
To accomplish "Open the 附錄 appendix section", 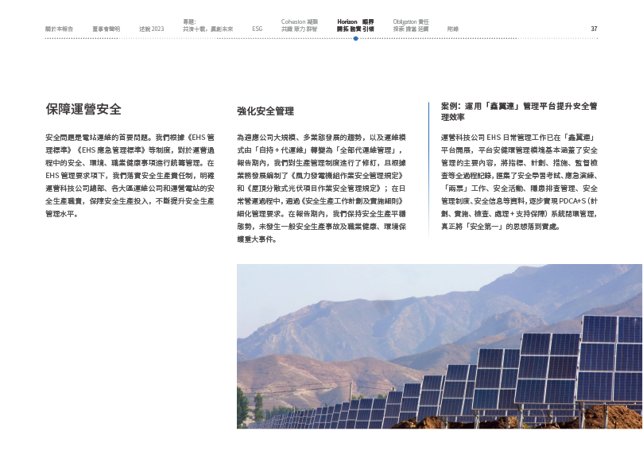I will pos(453,29).
